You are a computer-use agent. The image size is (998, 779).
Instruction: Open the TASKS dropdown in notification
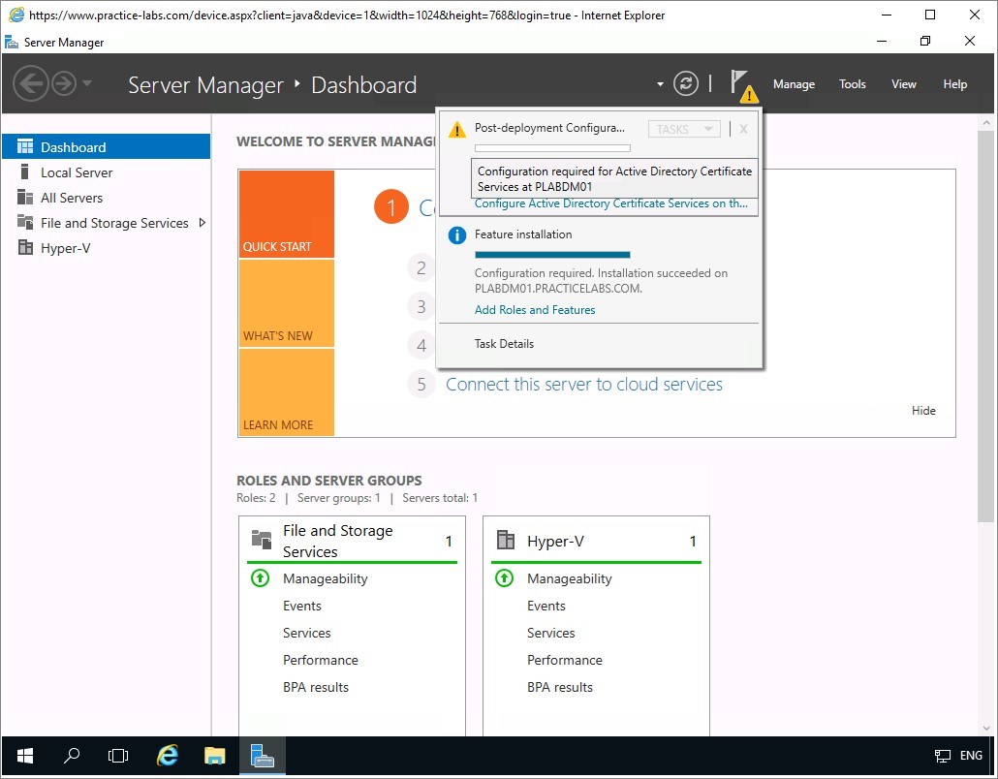click(x=684, y=129)
